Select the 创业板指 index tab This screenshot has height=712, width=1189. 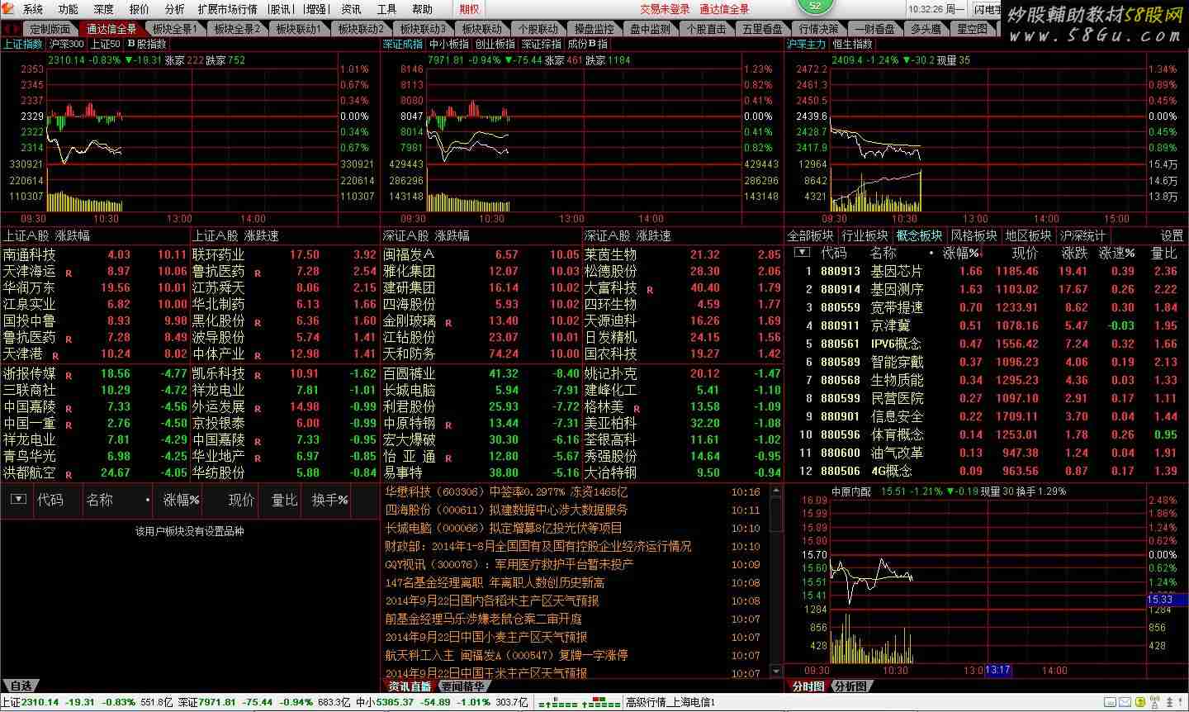(495, 44)
